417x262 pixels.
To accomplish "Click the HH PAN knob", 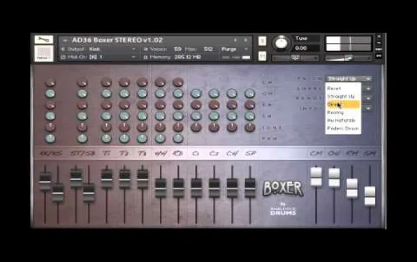I will coord(160,138).
